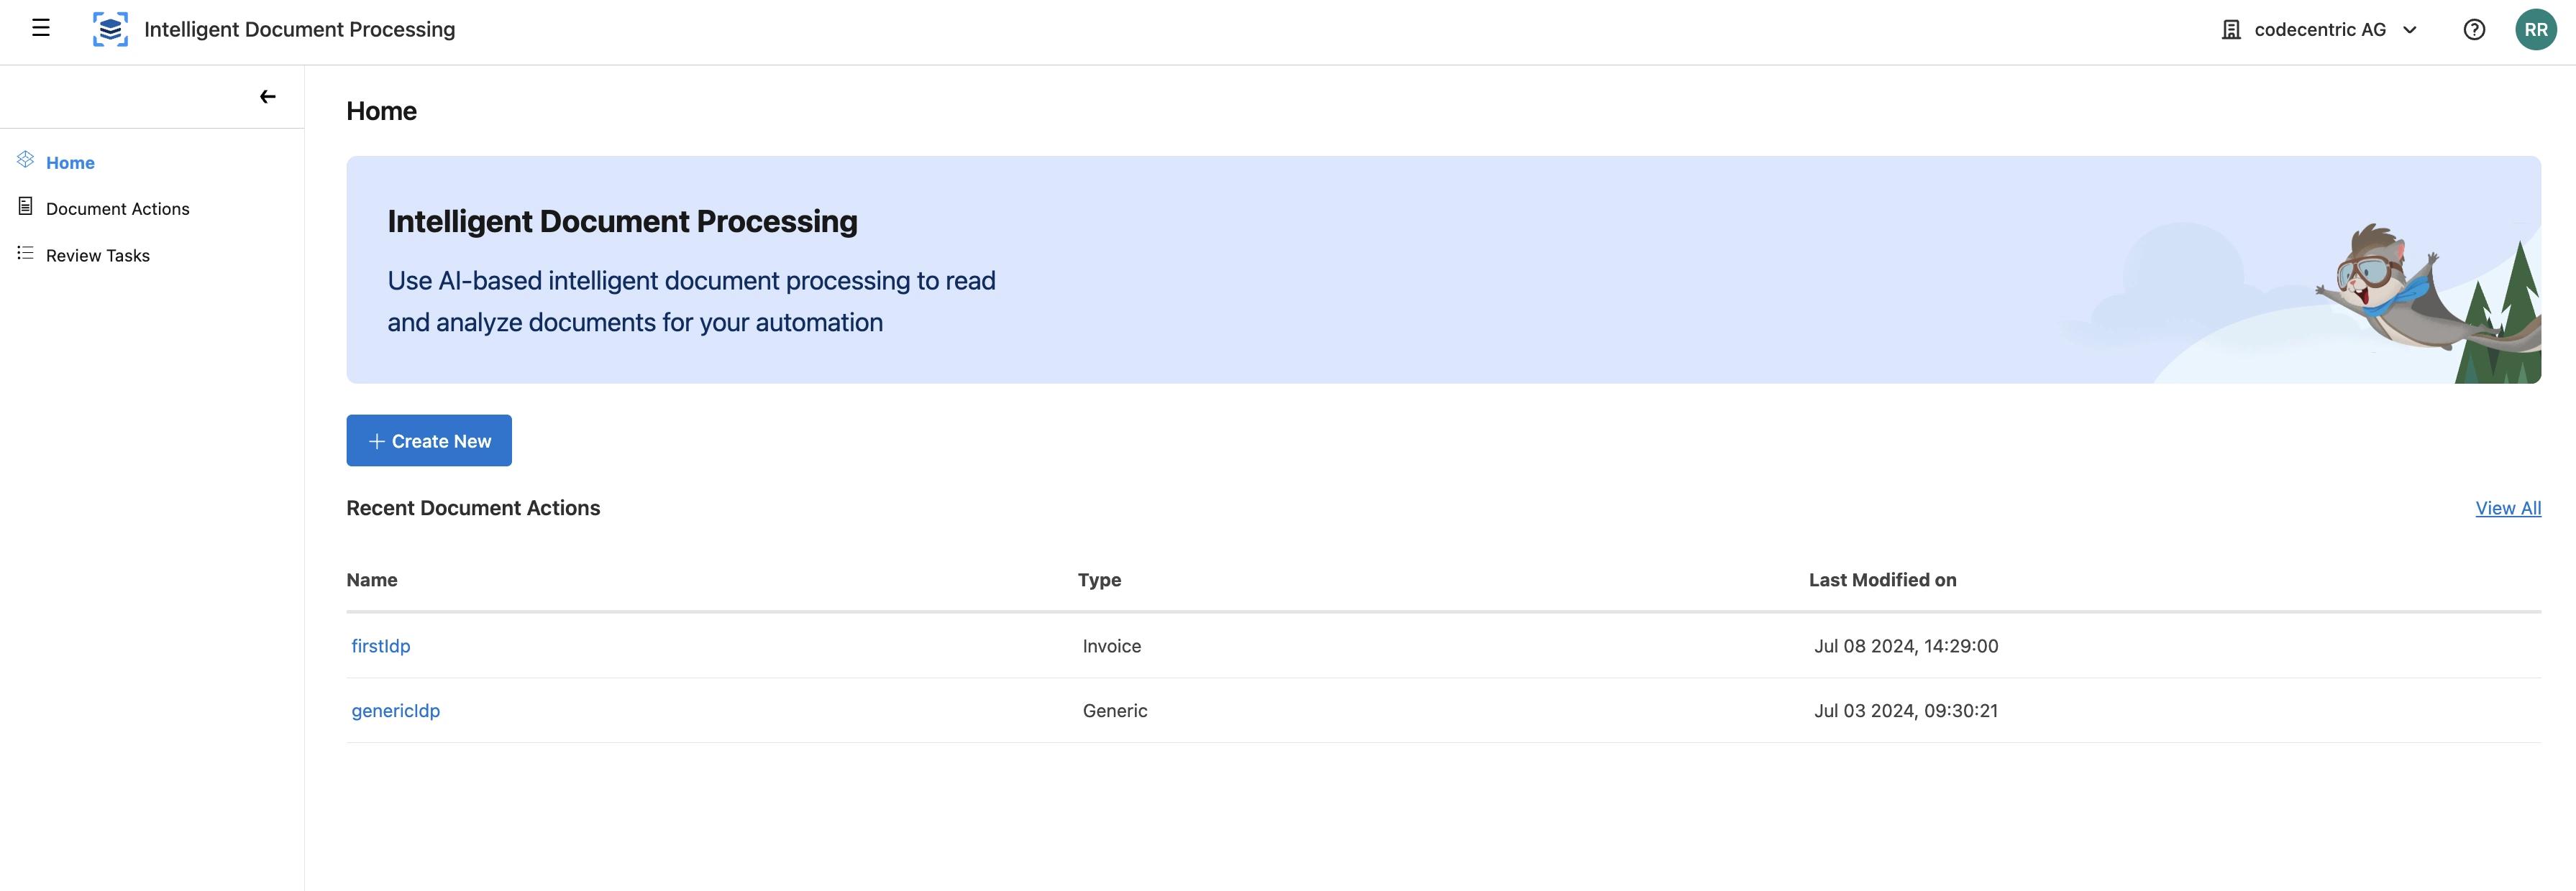Click the Intelligent Document Processing header title
This screenshot has width=2576, height=891.
(x=299, y=30)
